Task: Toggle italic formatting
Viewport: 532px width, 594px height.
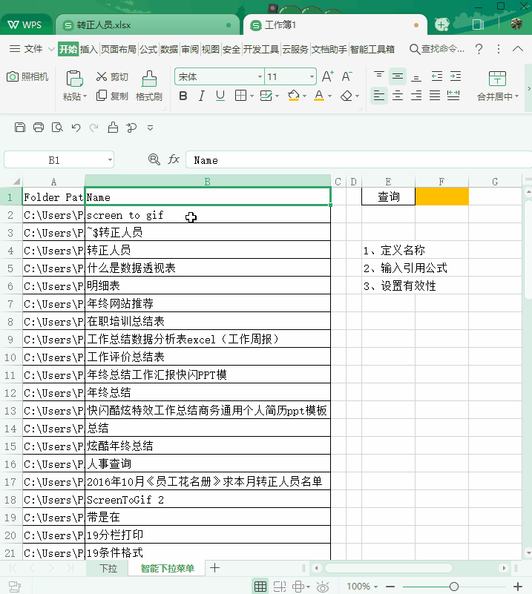Action: (x=202, y=96)
